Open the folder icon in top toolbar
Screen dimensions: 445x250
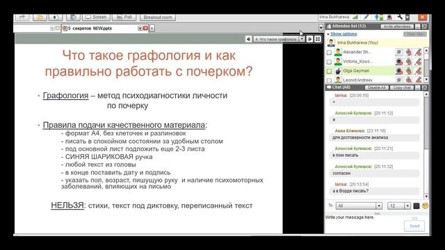[40, 17]
